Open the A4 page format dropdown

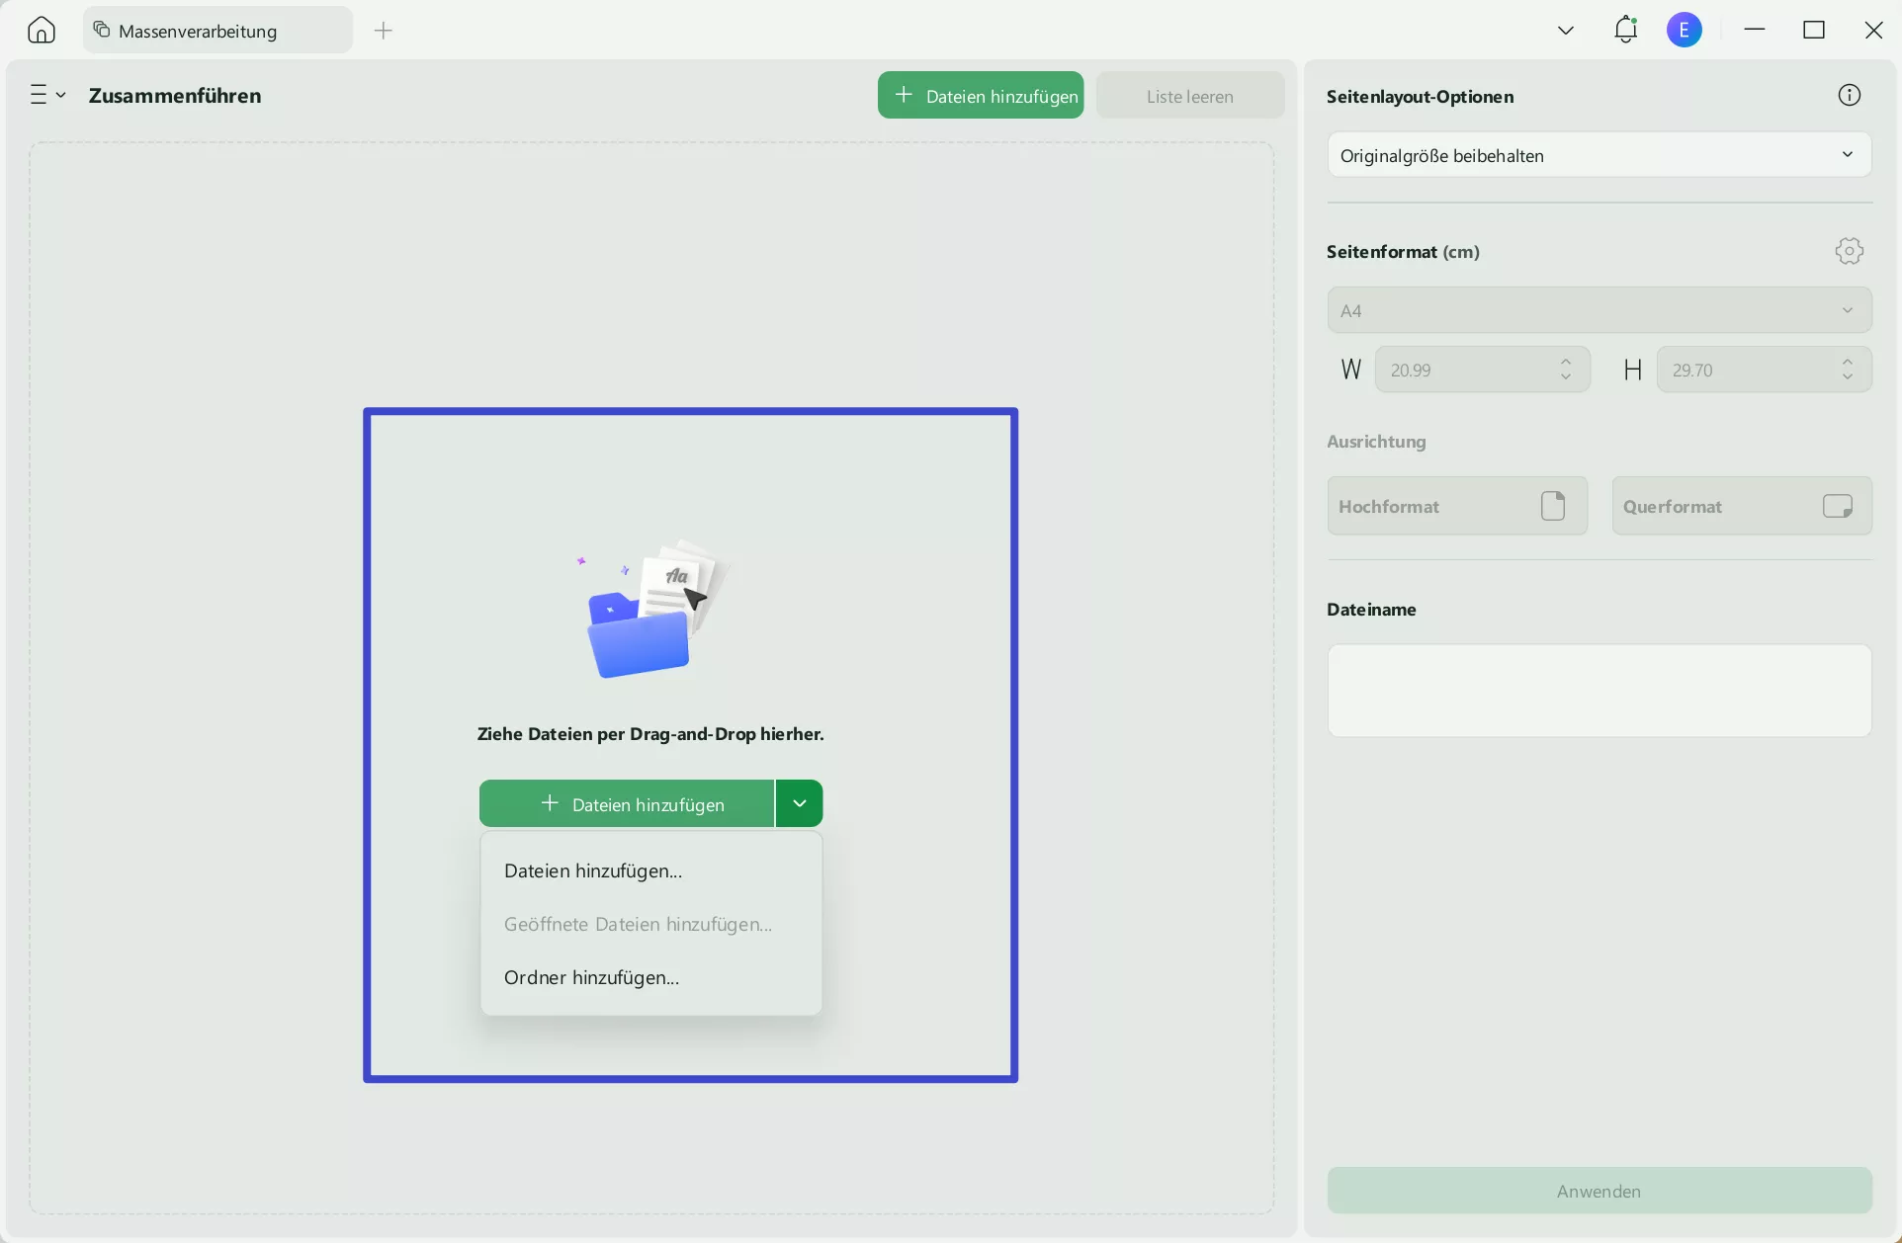point(1599,310)
